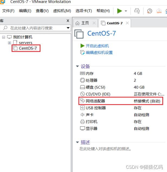Click the wrench icon beside 编辑虚拟机设置
Viewport: 167px width, 172px height.
pyautogui.click(x=82, y=53)
